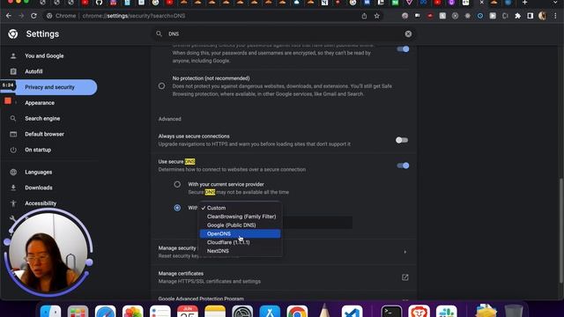Image resolution: width=564 pixels, height=317 pixels.
Task: Choose CleanBrowsing (Family Filter) option
Action: (x=241, y=217)
